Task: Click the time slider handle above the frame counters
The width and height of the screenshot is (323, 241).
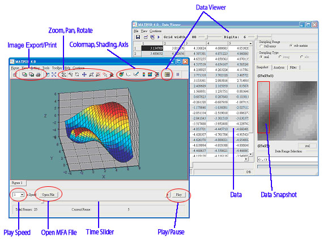Action: 42,202
